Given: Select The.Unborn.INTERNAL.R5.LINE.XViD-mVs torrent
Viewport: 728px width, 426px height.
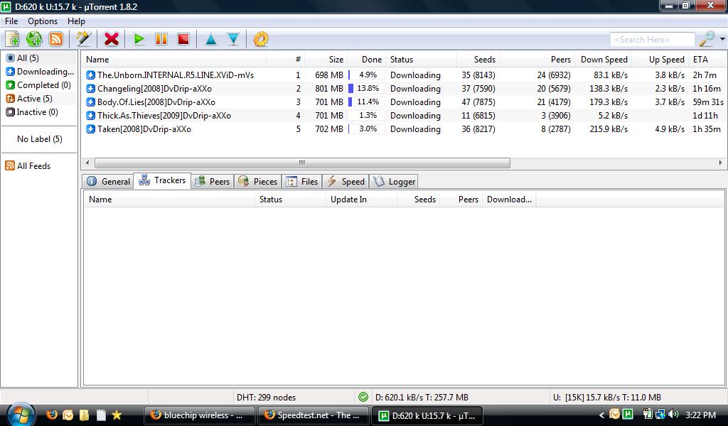Looking at the screenshot, I should click(x=404, y=75).
